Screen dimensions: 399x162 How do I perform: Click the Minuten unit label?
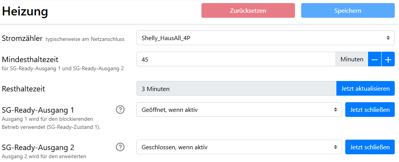pyautogui.click(x=351, y=59)
